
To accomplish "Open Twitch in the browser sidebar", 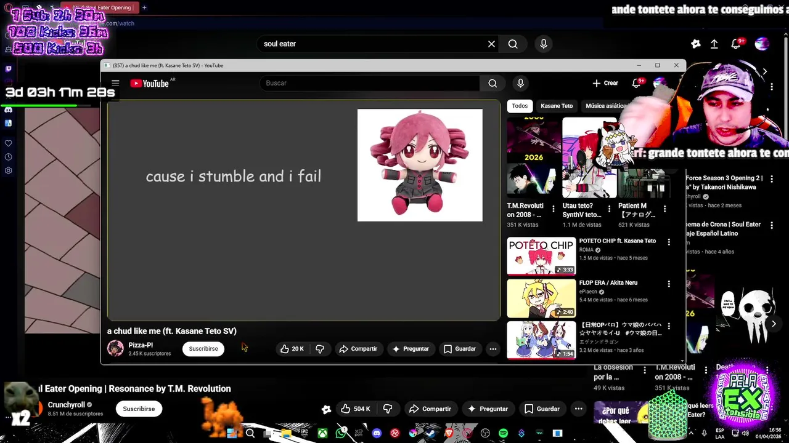I will [x=8, y=69].
